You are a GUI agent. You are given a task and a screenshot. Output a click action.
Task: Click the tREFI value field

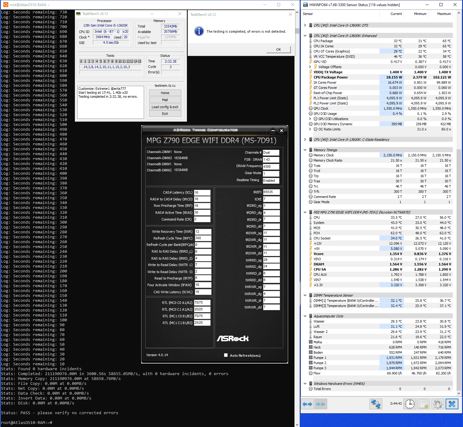pyautogui.click(x=271, y=192)
